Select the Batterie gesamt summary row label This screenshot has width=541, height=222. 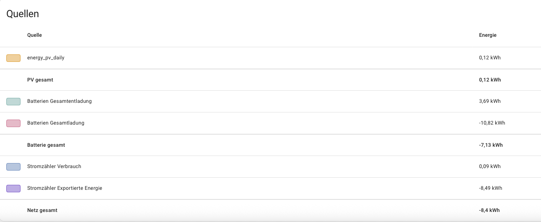tap(46, 145)
